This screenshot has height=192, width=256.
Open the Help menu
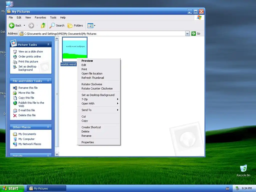63,17
